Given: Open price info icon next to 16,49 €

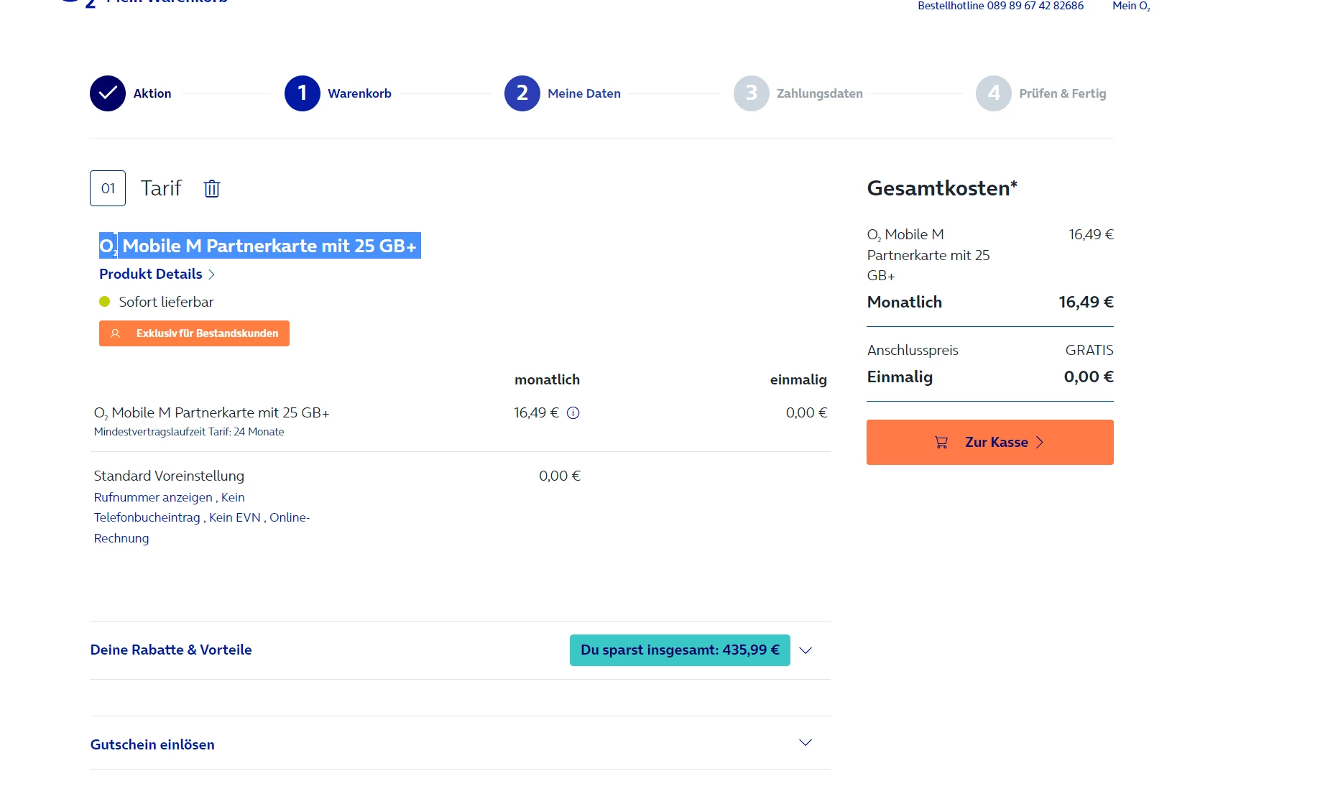Looking at the screenshot, I should tap(573, 413).
